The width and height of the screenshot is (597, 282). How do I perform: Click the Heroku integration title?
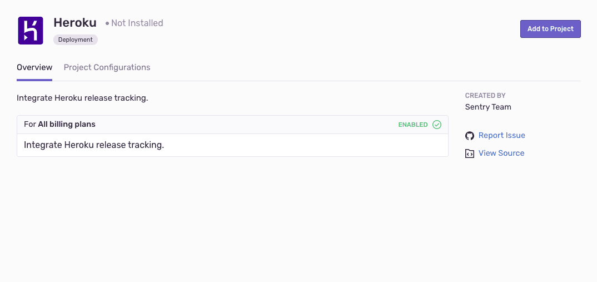pyautogui.click(x=75, y=23)
